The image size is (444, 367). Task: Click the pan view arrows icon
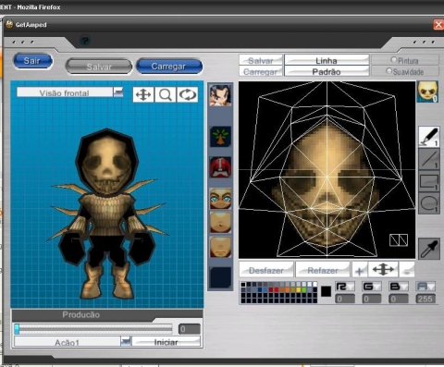point(143,95)
